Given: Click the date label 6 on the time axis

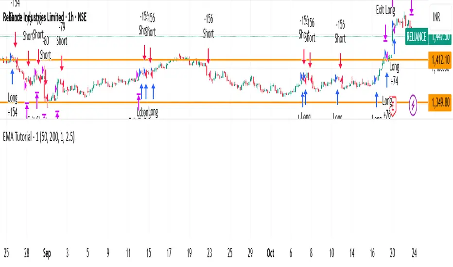Looking at the screenshot, I should pyautogui.click(x=291, y=253).
